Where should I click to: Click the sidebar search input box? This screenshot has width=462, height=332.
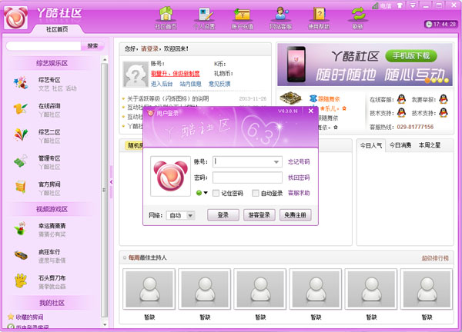(44, 46)
